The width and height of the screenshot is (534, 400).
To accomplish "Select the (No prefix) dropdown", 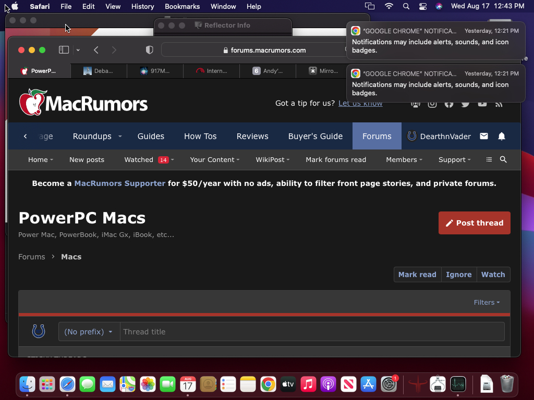I will tap(89, 332).
